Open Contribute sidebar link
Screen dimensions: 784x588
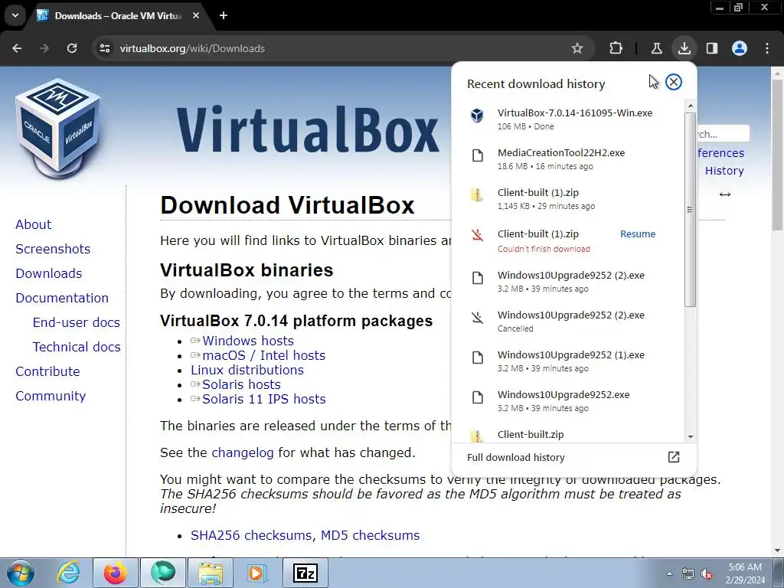pyautogui.click(x=47, y=371)
